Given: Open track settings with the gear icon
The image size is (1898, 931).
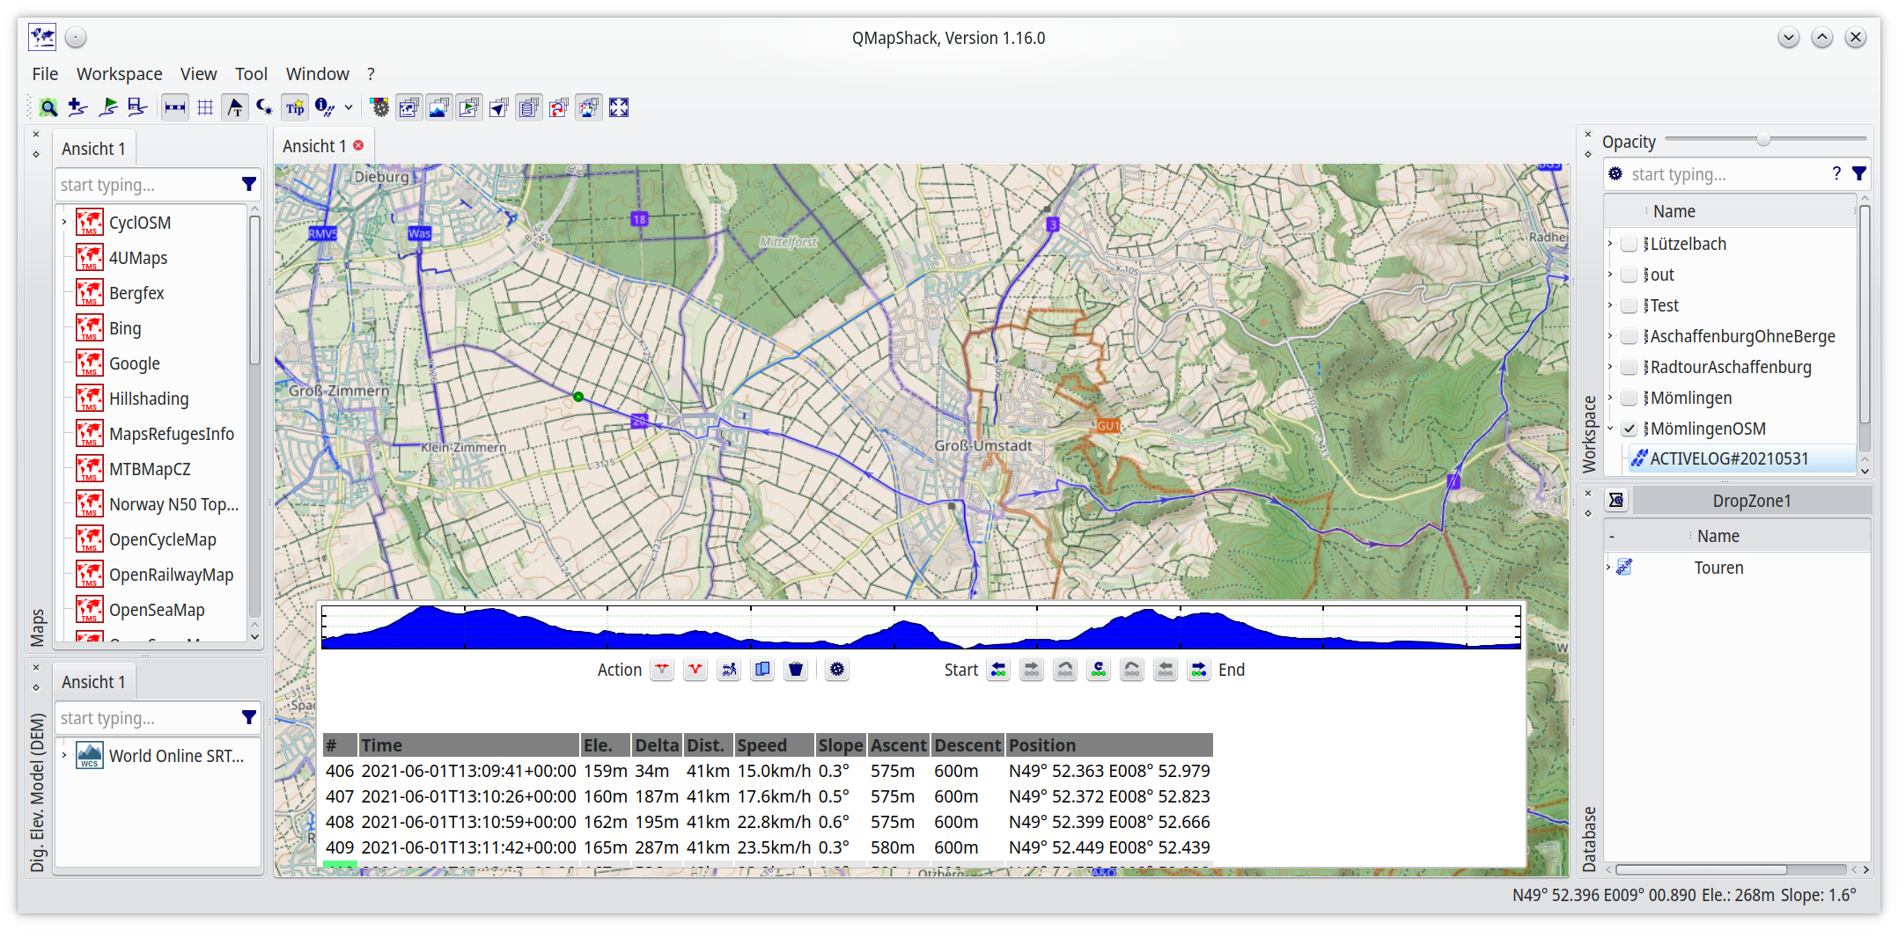Looking at the screenshot, I should (x=836, y=669).
